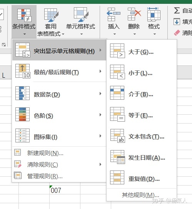Choose 大于(G)... submenu option
The width and height of the screenshot is (192, 209).
click(142, 51)
